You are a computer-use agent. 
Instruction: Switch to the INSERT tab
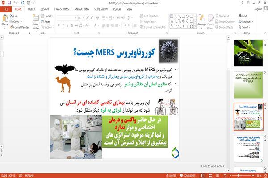point(31,9)
